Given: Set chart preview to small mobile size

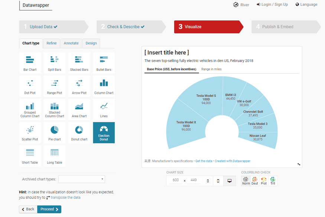Looking at the screenshot, I should click(208, 181).
